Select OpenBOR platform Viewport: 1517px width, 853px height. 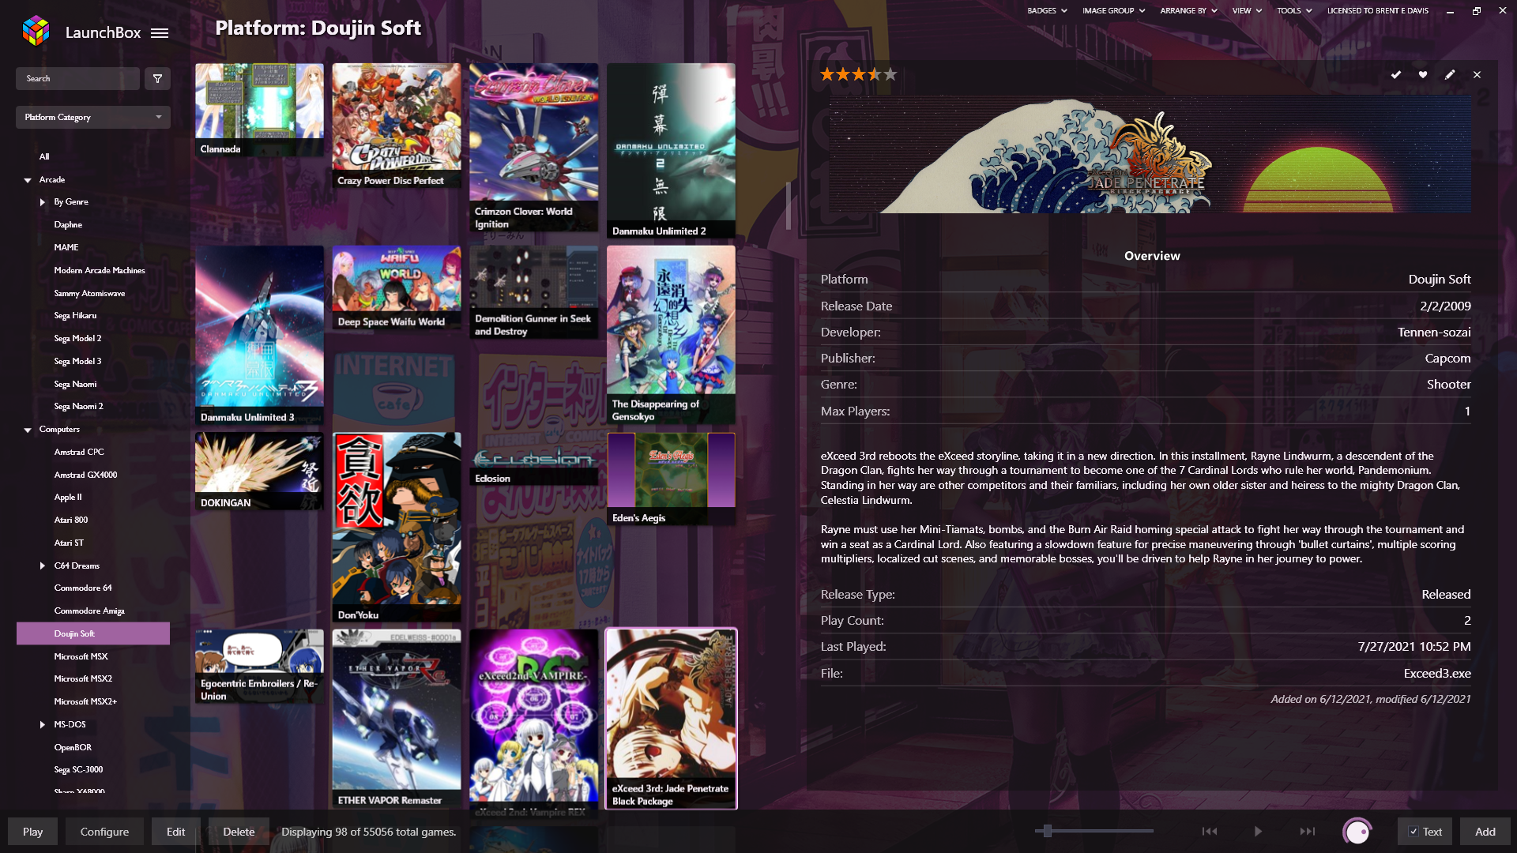[73, 748]
